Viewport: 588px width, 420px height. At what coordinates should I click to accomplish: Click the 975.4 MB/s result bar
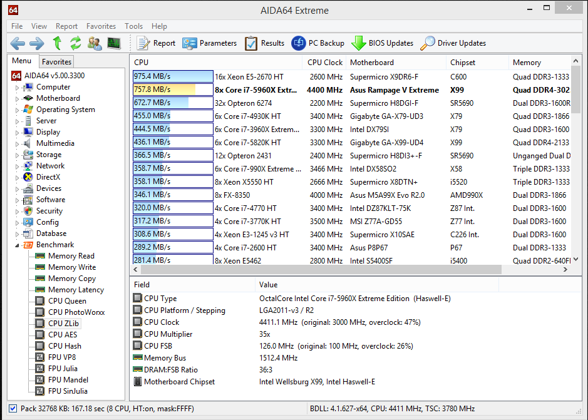point(173,76)
